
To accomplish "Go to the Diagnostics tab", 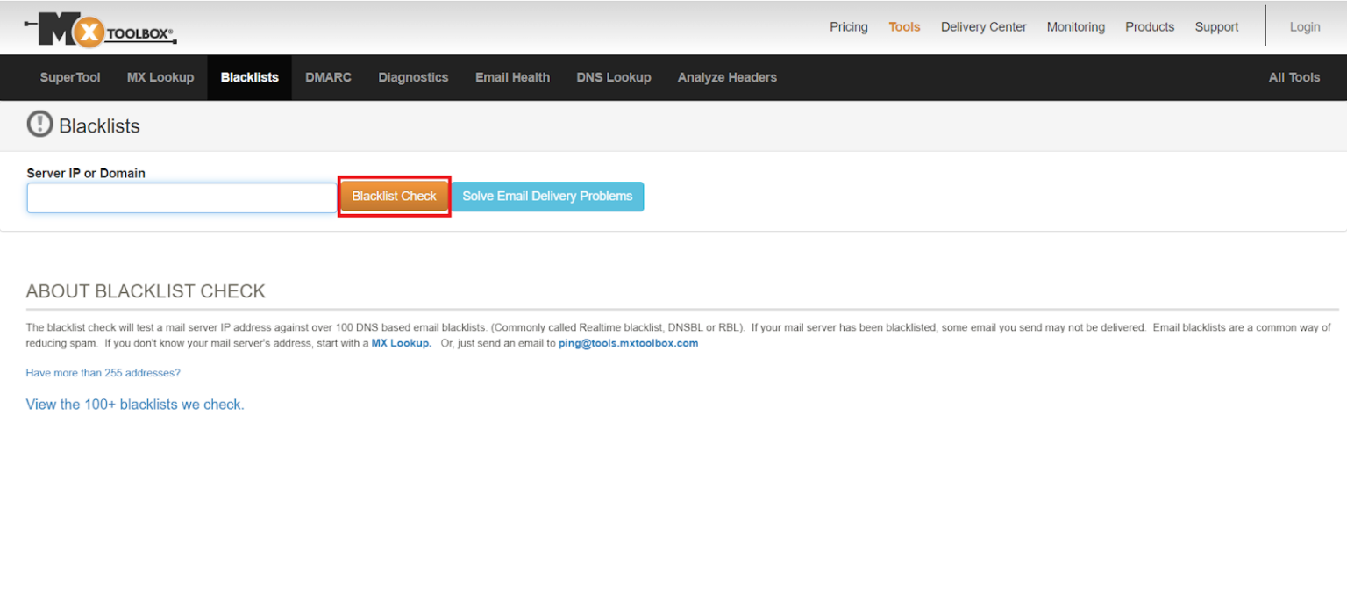I will [x=413, y=77].
